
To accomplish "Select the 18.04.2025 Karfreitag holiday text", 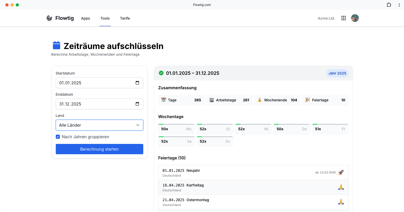I will point(183,185).
